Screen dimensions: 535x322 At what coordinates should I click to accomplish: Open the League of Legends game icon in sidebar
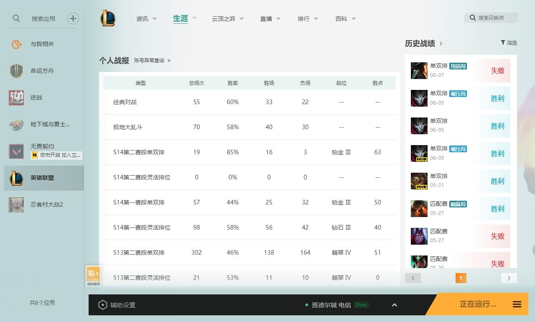pos(16,177)
